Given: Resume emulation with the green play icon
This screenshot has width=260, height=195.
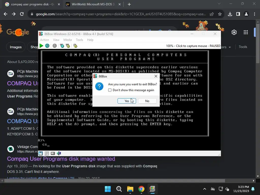Looking at the screenshot, I should click(x=41, y=46).
